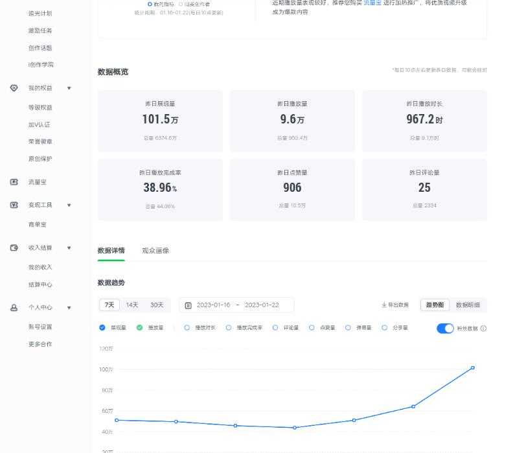Uncheck the 展现量 series checkbox

pyautogui.click(x=102, y=328)
